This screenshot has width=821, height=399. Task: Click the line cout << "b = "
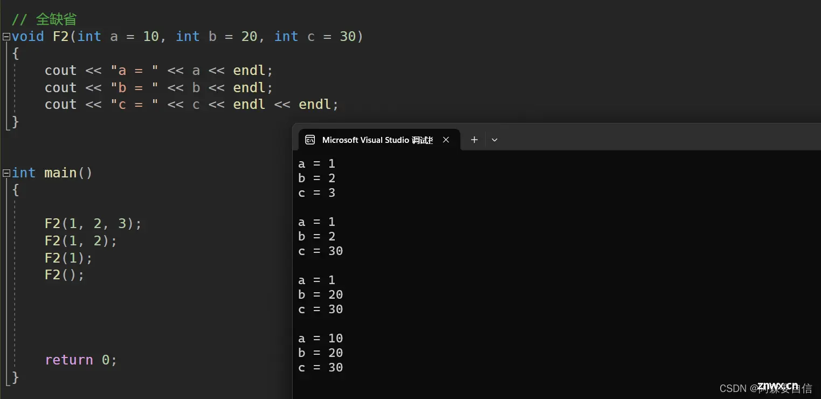click(159, 87)
